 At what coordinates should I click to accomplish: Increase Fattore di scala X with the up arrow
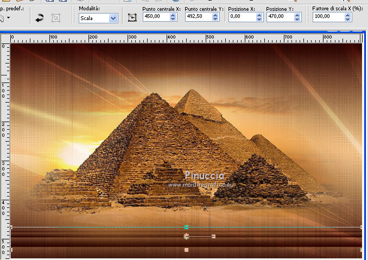[348, 15]
